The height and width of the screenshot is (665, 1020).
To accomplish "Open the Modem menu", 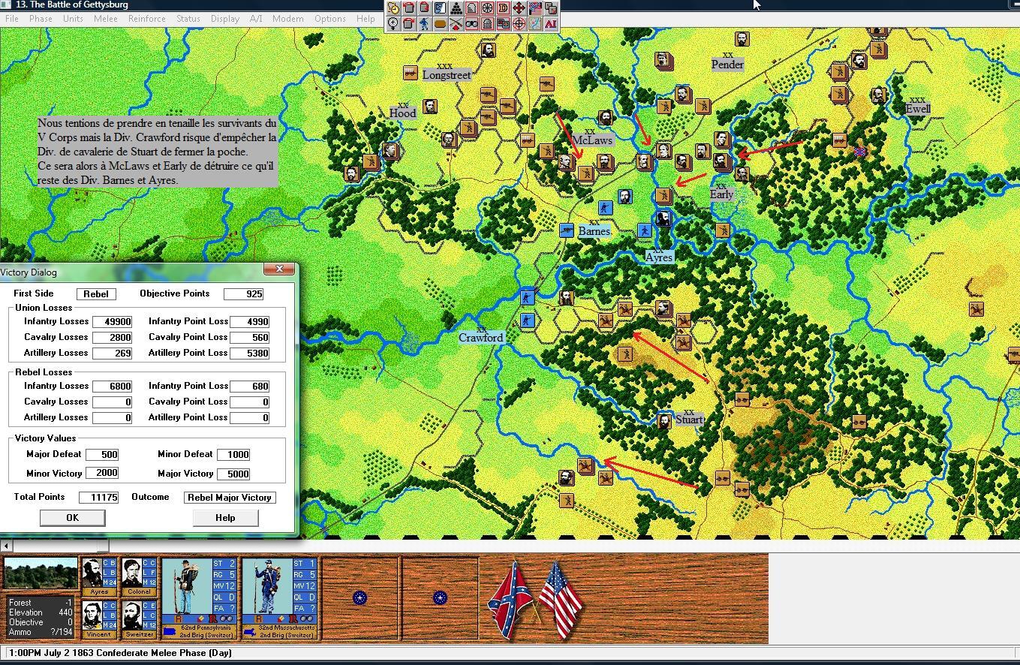I will pos(287,18).
